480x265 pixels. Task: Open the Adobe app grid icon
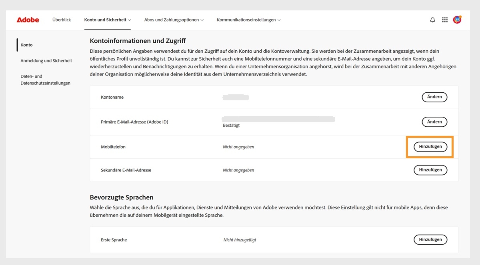[444, 20]
